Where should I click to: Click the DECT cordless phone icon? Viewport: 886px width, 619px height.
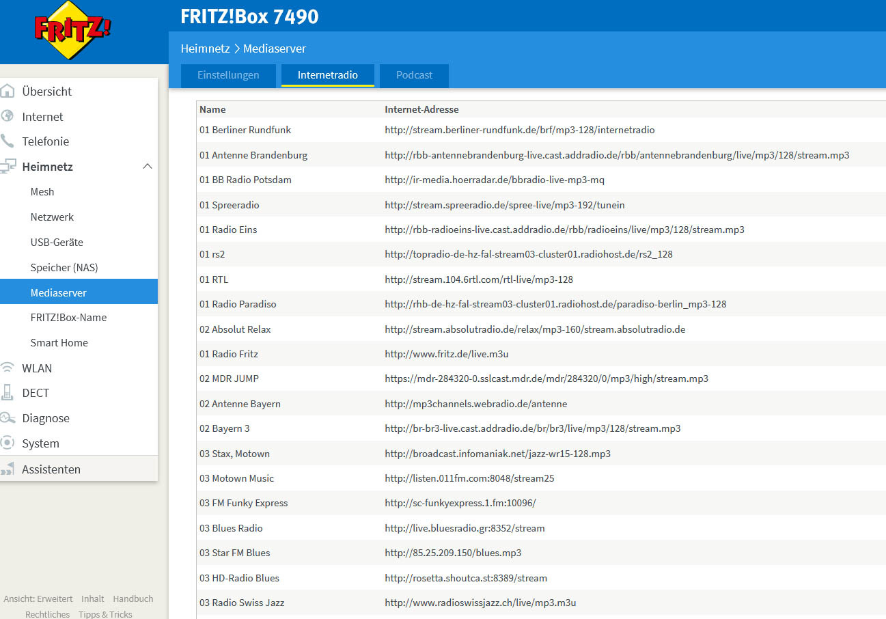pyautogui.click(x=8, y=393)
